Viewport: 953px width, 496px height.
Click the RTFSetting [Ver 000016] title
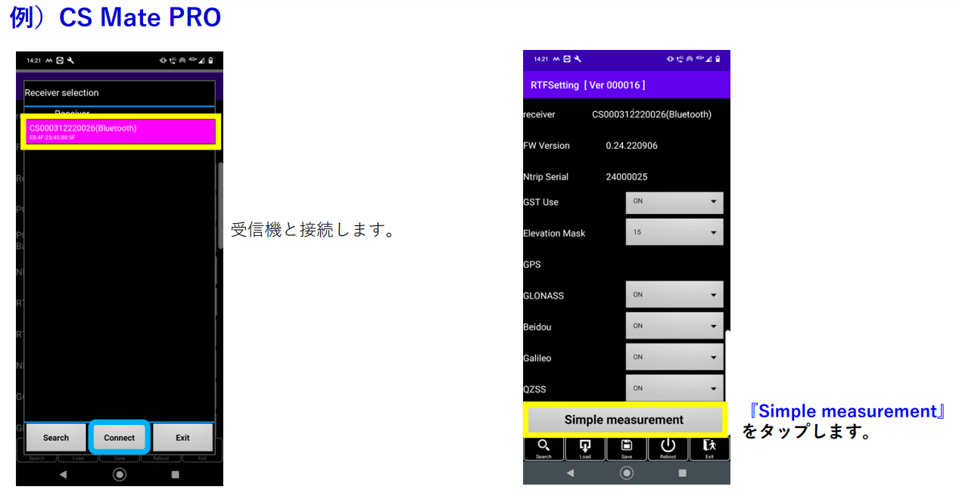[587, 85]
